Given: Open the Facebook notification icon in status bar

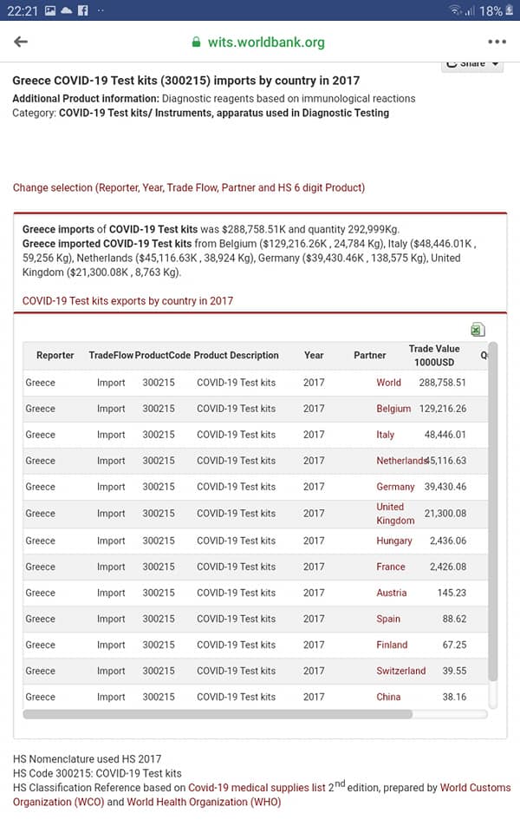Looking at the screenshot, I should pyautogui.click(x=83, y=10).
